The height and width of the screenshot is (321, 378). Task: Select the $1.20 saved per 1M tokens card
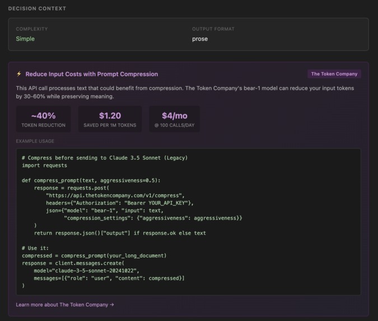110,119
